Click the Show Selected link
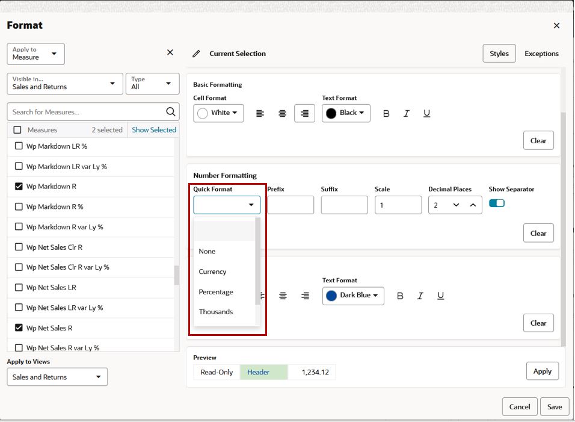575x422 pixels. (x=153, y=130)
